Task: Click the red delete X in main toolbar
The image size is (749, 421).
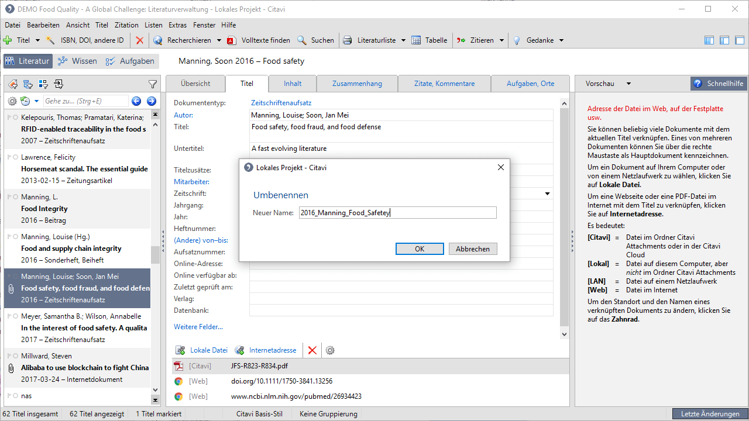Action: tap(139, 40)
